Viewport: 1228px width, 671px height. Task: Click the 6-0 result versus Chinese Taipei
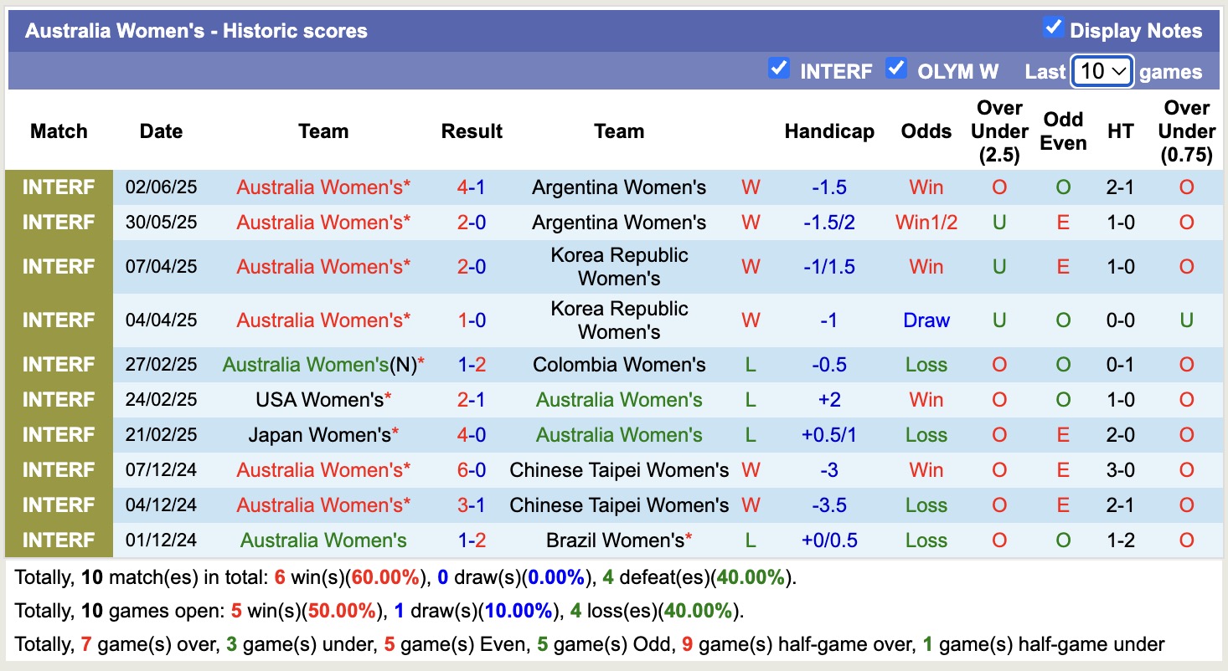(472, 470)
